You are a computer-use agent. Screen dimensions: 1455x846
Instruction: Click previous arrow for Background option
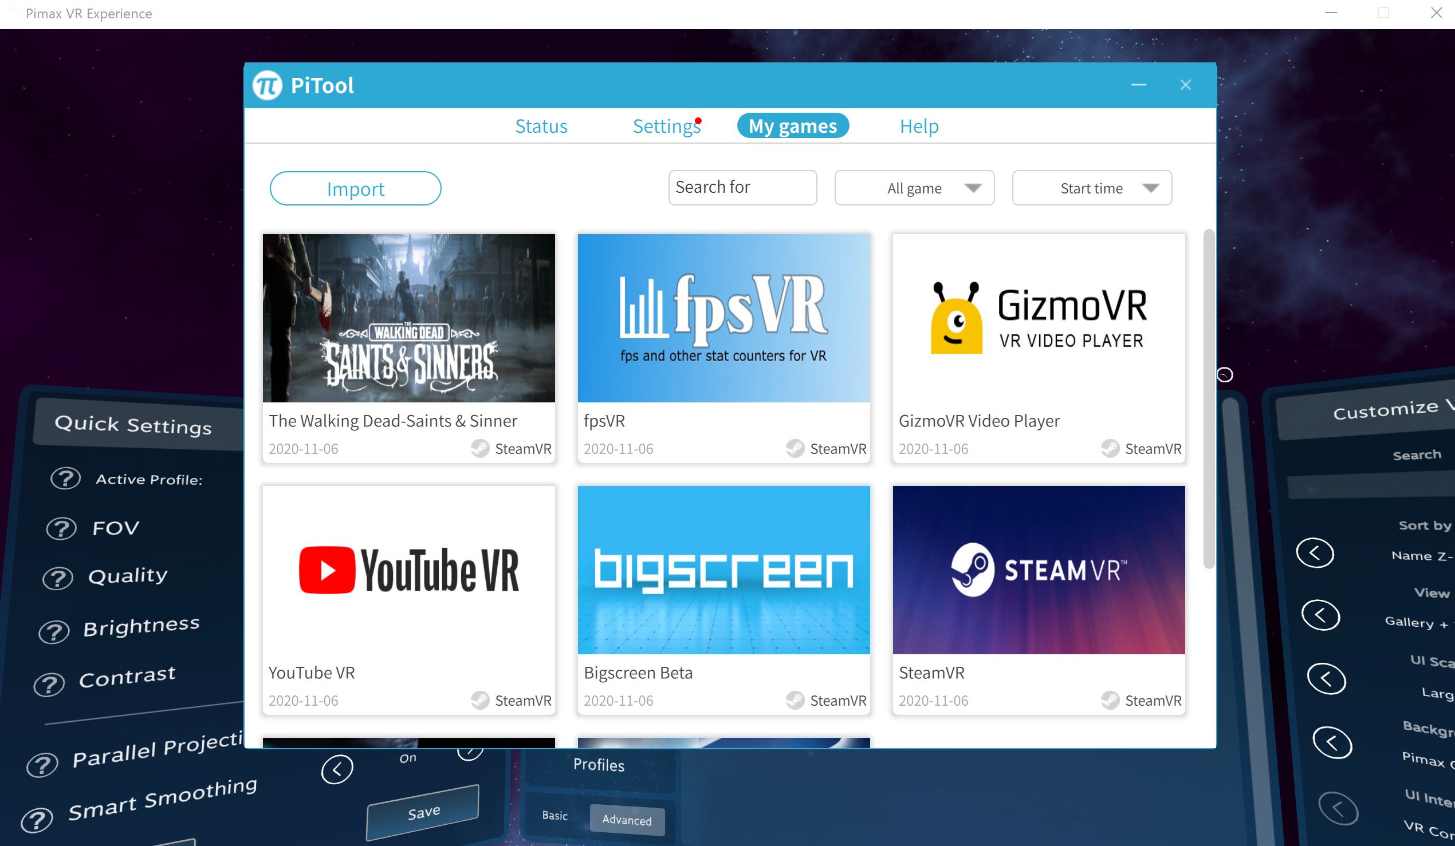click(1332, 742)
